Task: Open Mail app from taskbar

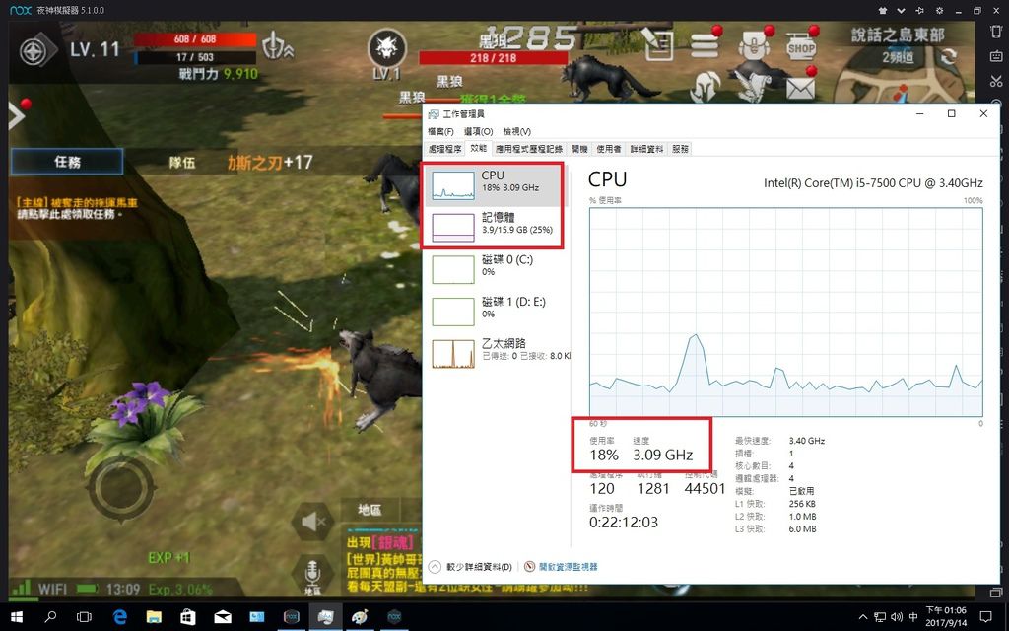Action: [x=223, y=617]
